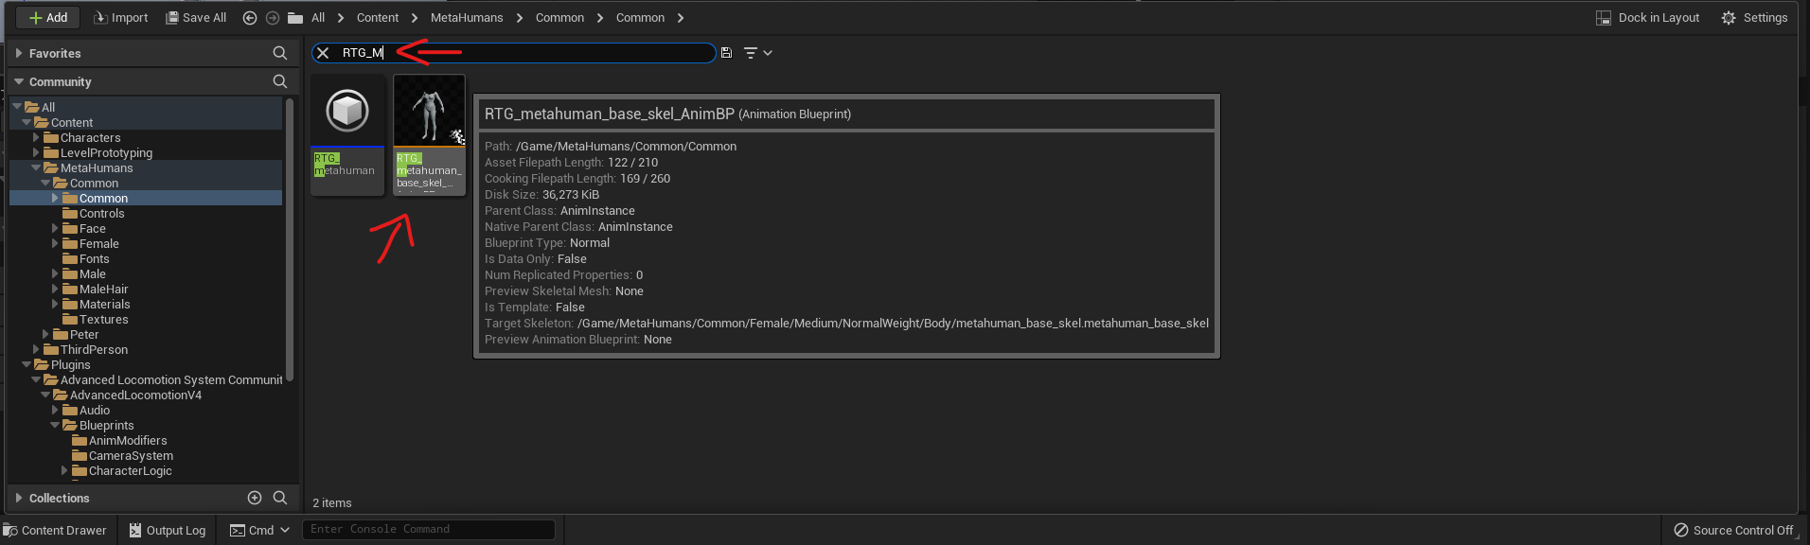The height and width of the screenshot is (545, 1810).
Task: Expand the Characters folder
Action: [36, 137]
